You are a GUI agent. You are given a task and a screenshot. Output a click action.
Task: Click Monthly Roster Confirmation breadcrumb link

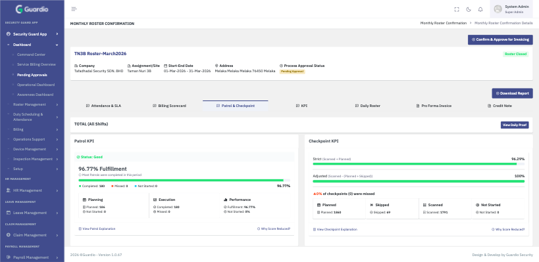click(x=444, y=23)
